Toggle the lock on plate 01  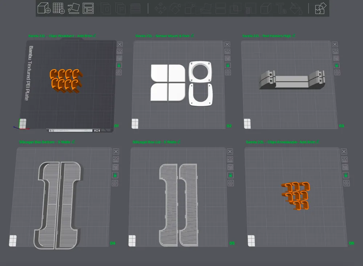tap(119, 65)
